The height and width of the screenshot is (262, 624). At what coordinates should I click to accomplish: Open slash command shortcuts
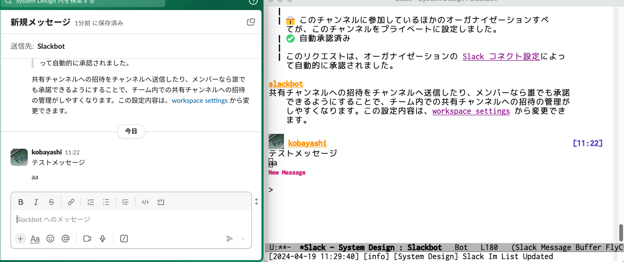124,239
